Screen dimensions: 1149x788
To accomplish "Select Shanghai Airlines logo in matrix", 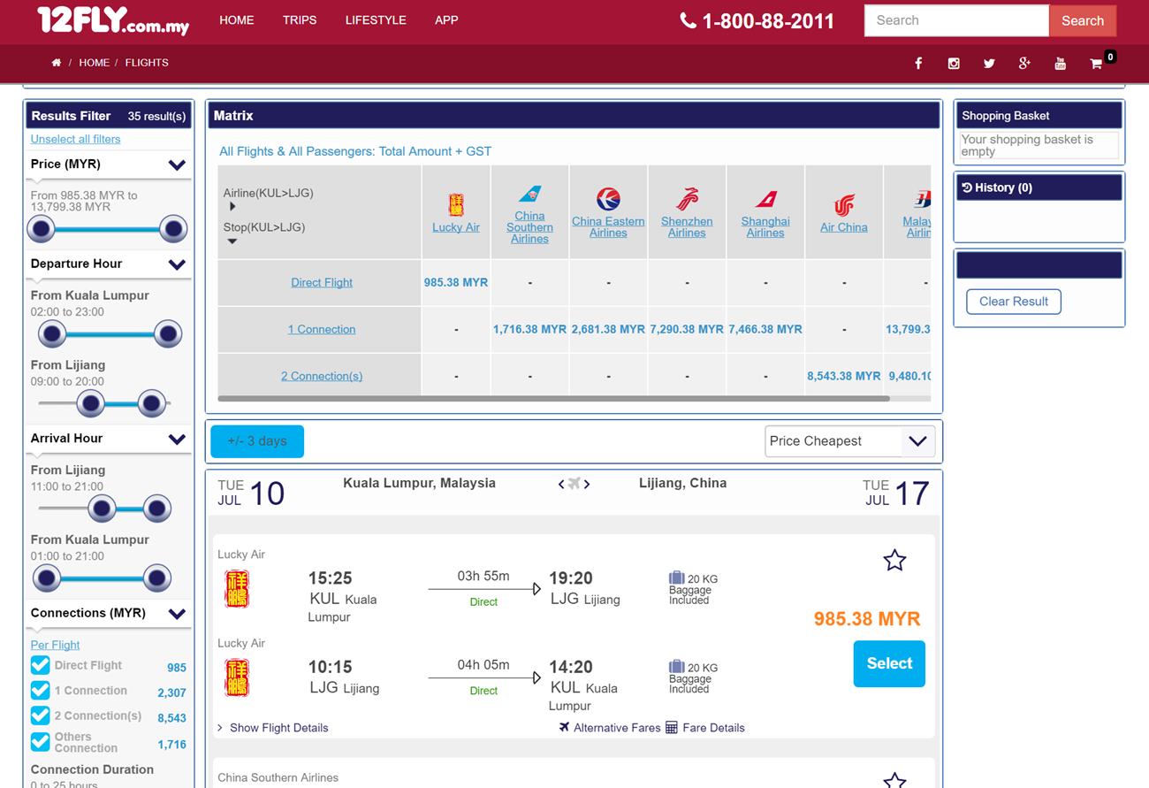I will (x=765, y=199).
